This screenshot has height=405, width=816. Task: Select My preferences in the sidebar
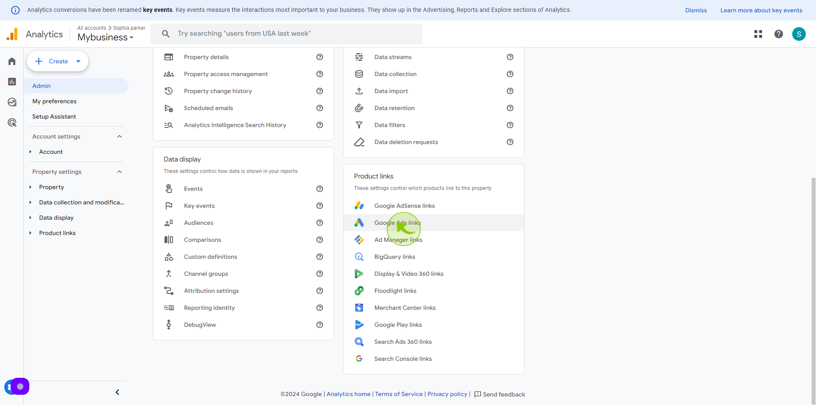(54, 101)
